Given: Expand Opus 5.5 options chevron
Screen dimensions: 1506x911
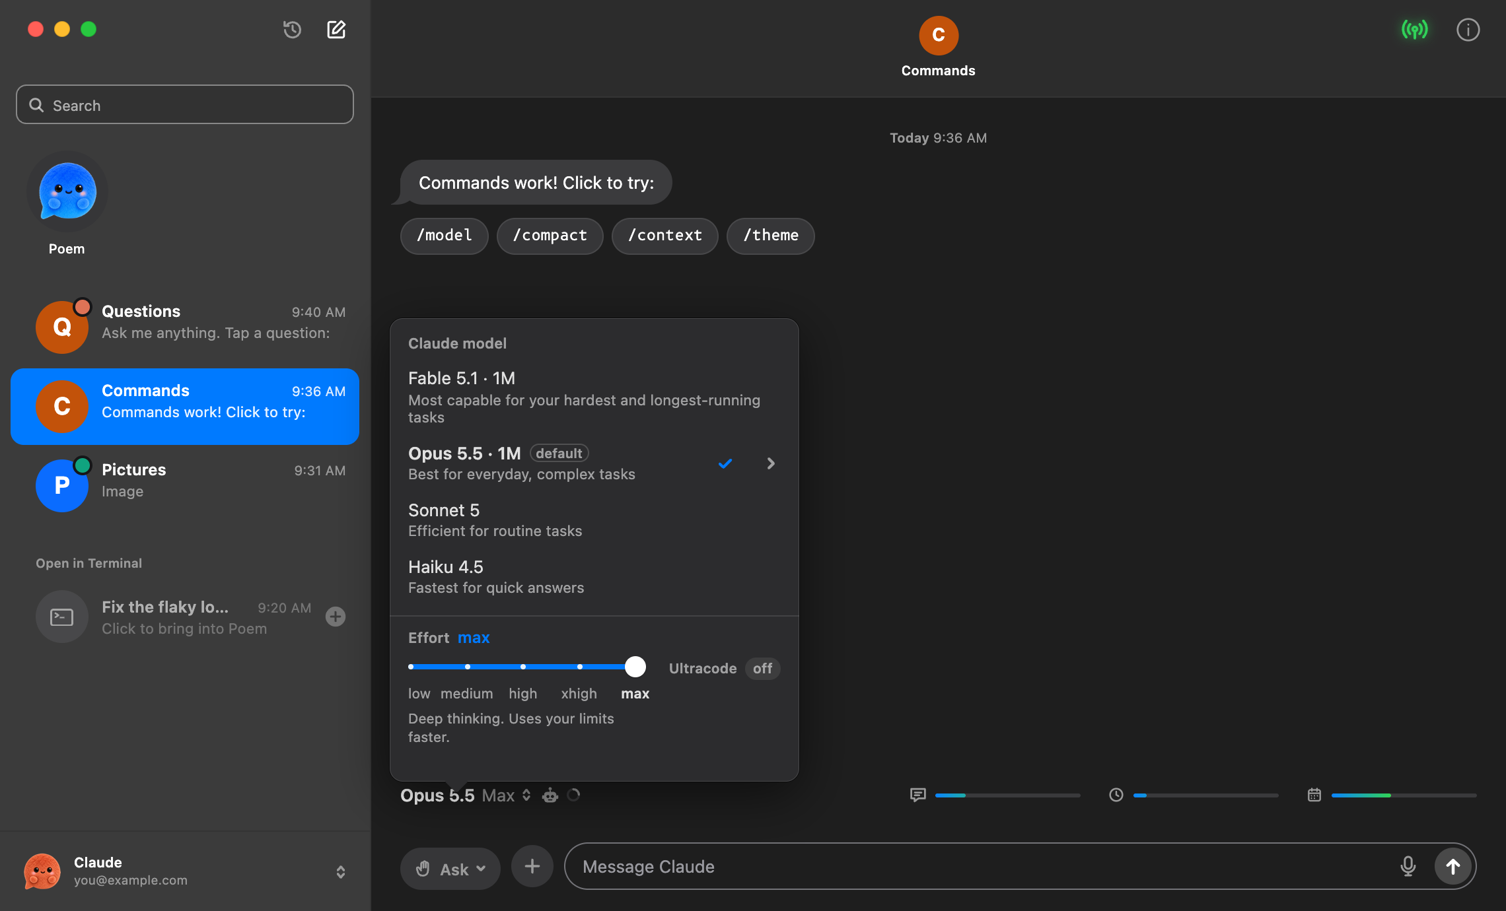Looking at the screenshot, I should (770, 463).
